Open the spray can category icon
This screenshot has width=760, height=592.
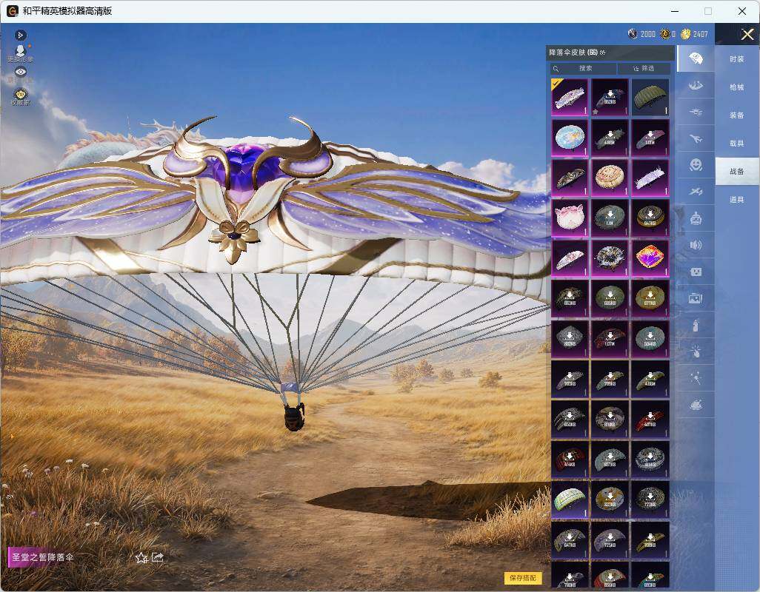click(x=696, y=325)
